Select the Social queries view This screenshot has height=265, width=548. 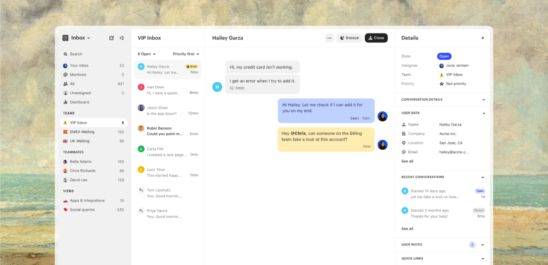(x=83, y=210)
